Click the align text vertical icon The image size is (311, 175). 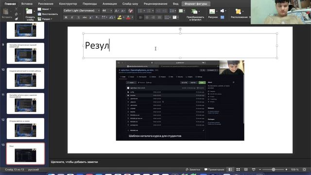[x=174, y=17]
